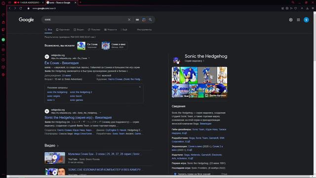Switch to Новости results tab
Viewport: 316px width, 178px height.
[111, 30]
